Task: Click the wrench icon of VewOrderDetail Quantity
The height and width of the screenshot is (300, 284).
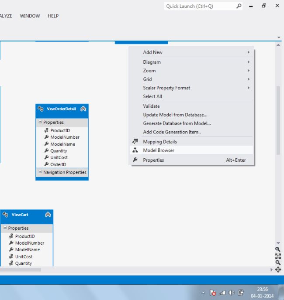Action: point(46,150)
